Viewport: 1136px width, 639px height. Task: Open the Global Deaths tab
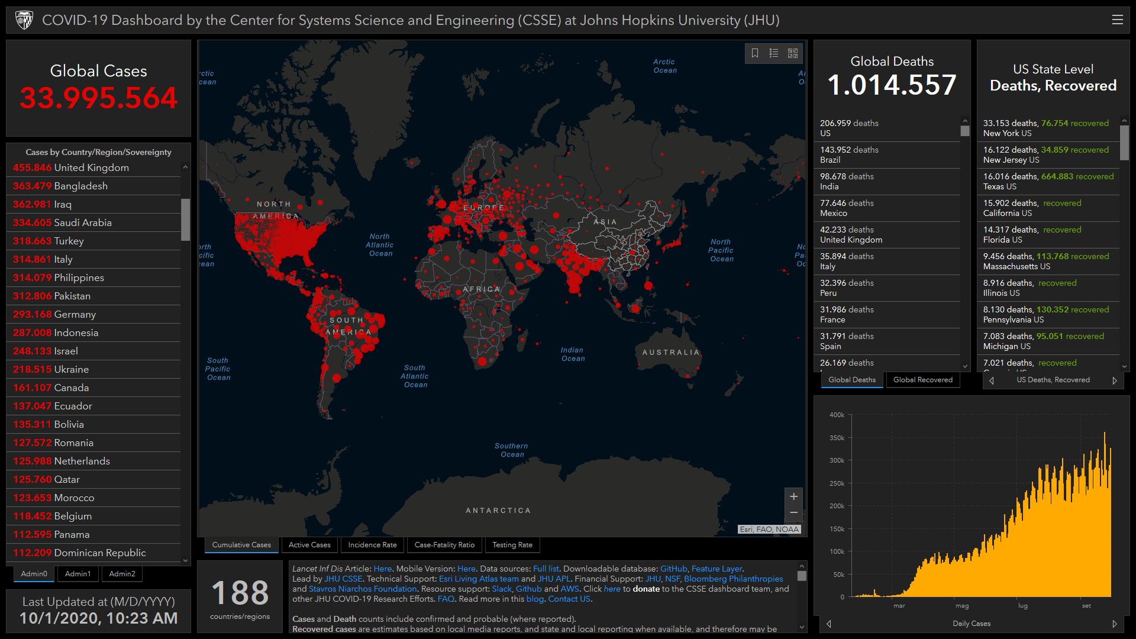click(x=852, y=380)
